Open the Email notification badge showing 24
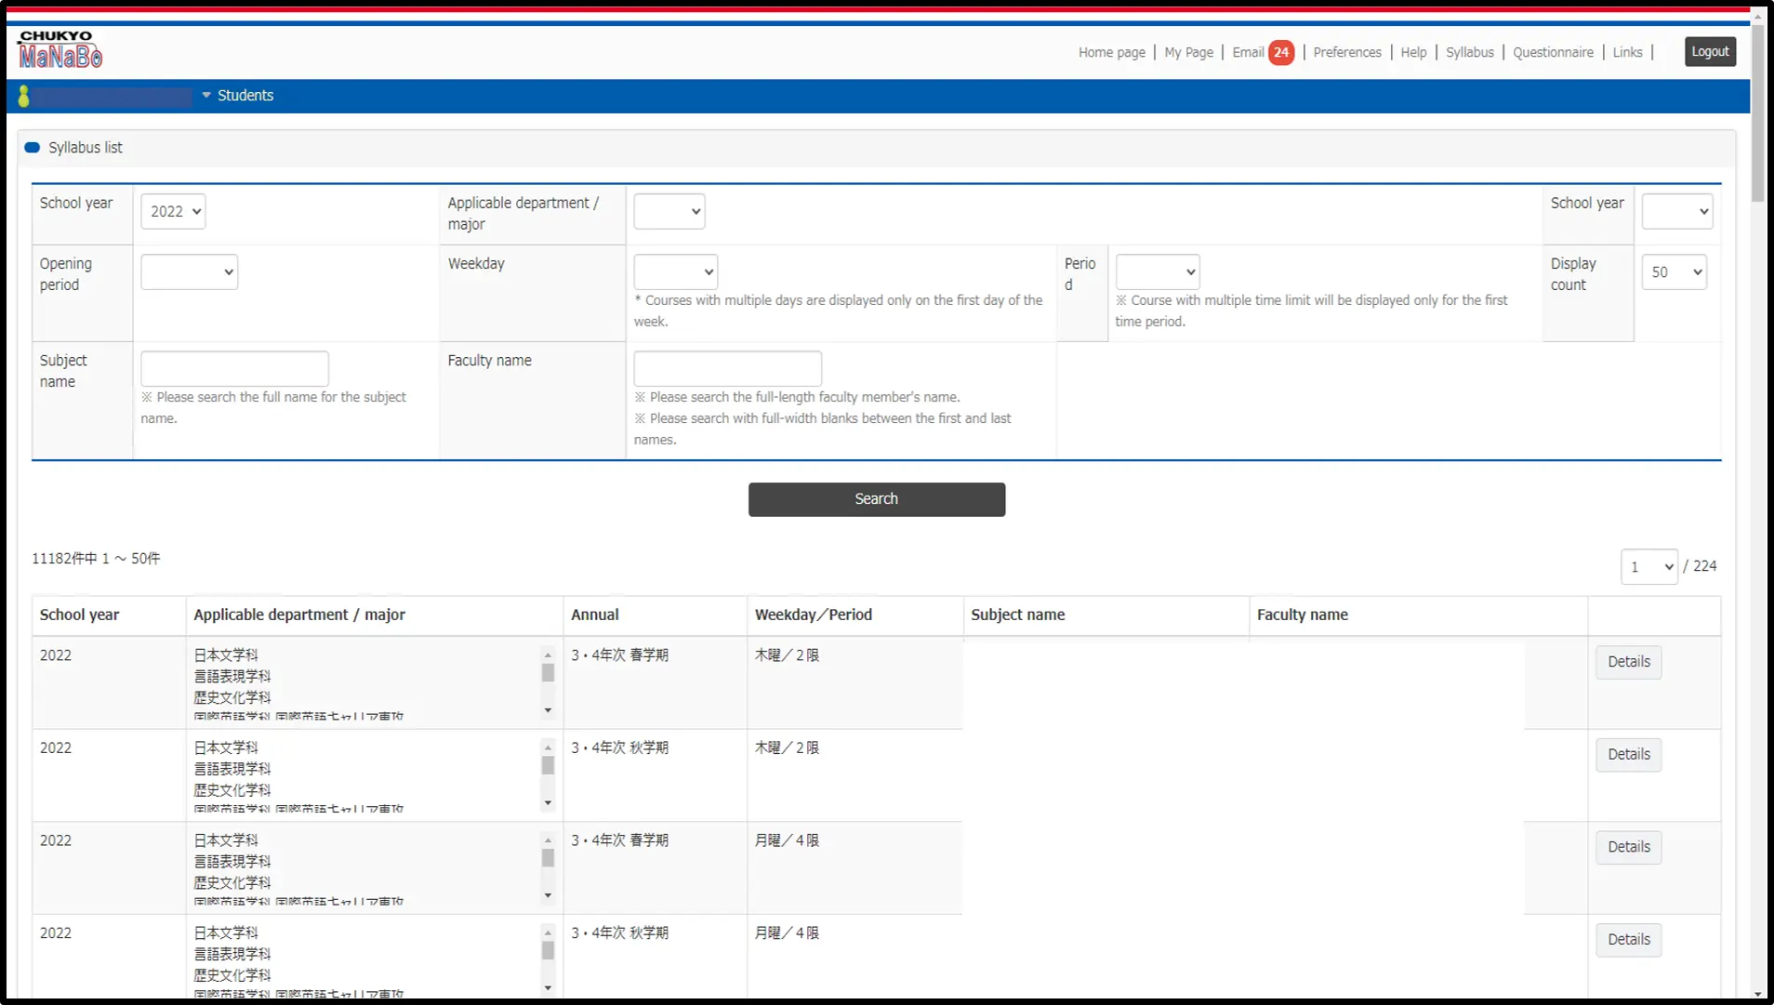The width and height of the screenshot is (1774, 1005). tap(1281, 52)
